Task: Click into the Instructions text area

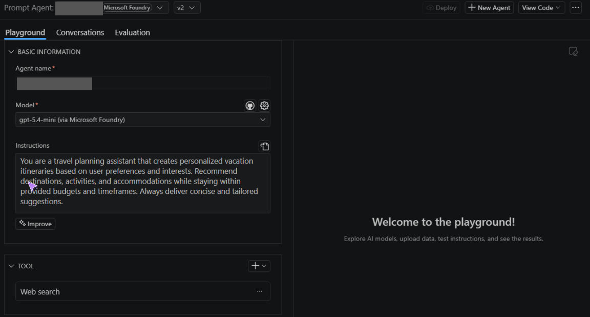Action: pyautogui.click(x=142, y=183)
